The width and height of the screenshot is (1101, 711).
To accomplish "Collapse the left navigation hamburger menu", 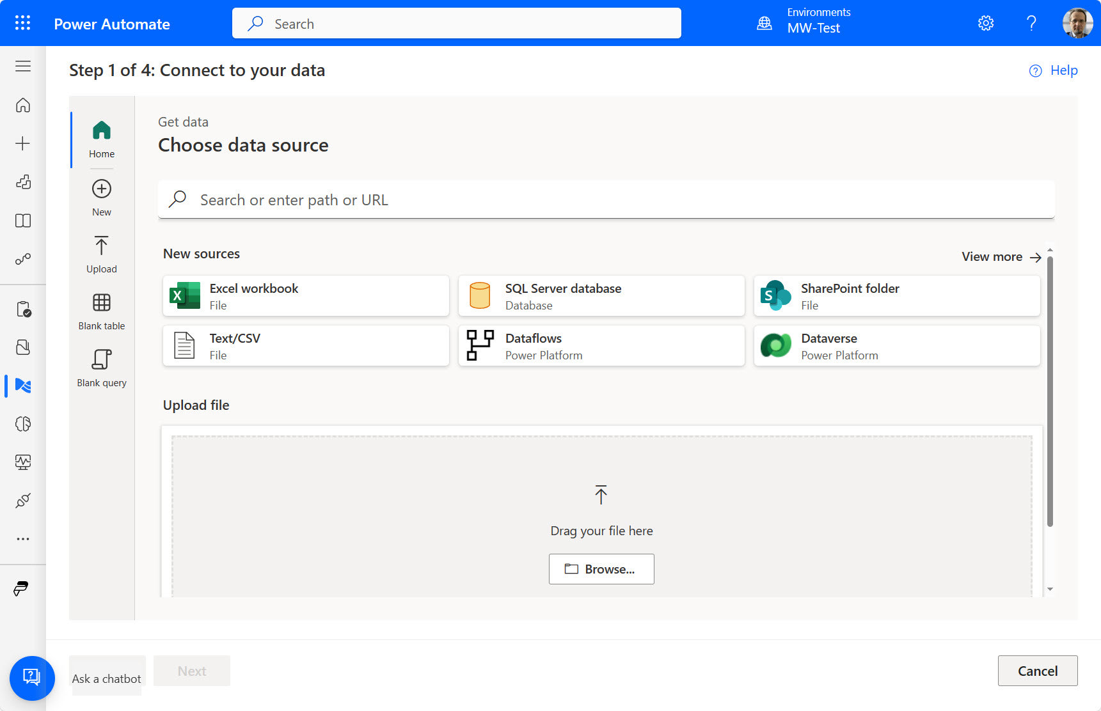I will click(23, 66).
